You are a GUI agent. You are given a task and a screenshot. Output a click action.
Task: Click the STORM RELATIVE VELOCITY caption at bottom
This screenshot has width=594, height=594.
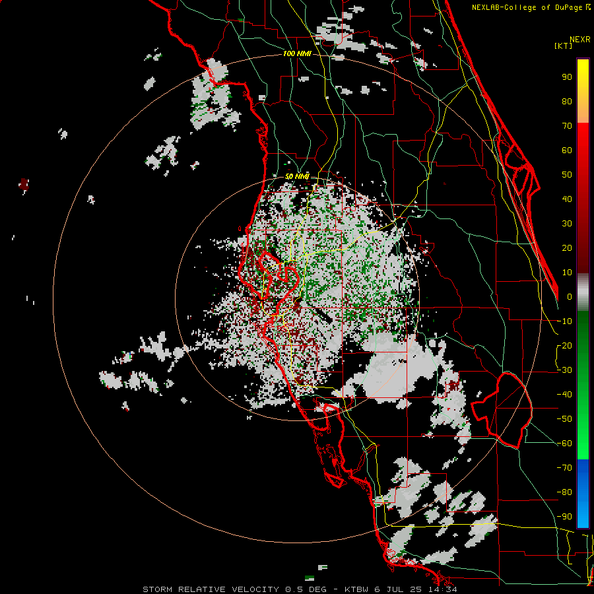(x=300, y=589)
